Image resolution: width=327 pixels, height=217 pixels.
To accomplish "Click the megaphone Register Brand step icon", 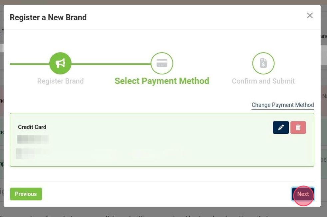I will point(60,63).
